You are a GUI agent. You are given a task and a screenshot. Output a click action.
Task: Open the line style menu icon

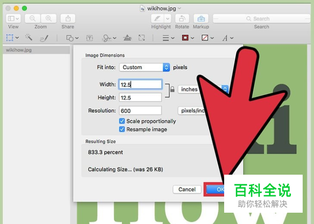point(166,38)
